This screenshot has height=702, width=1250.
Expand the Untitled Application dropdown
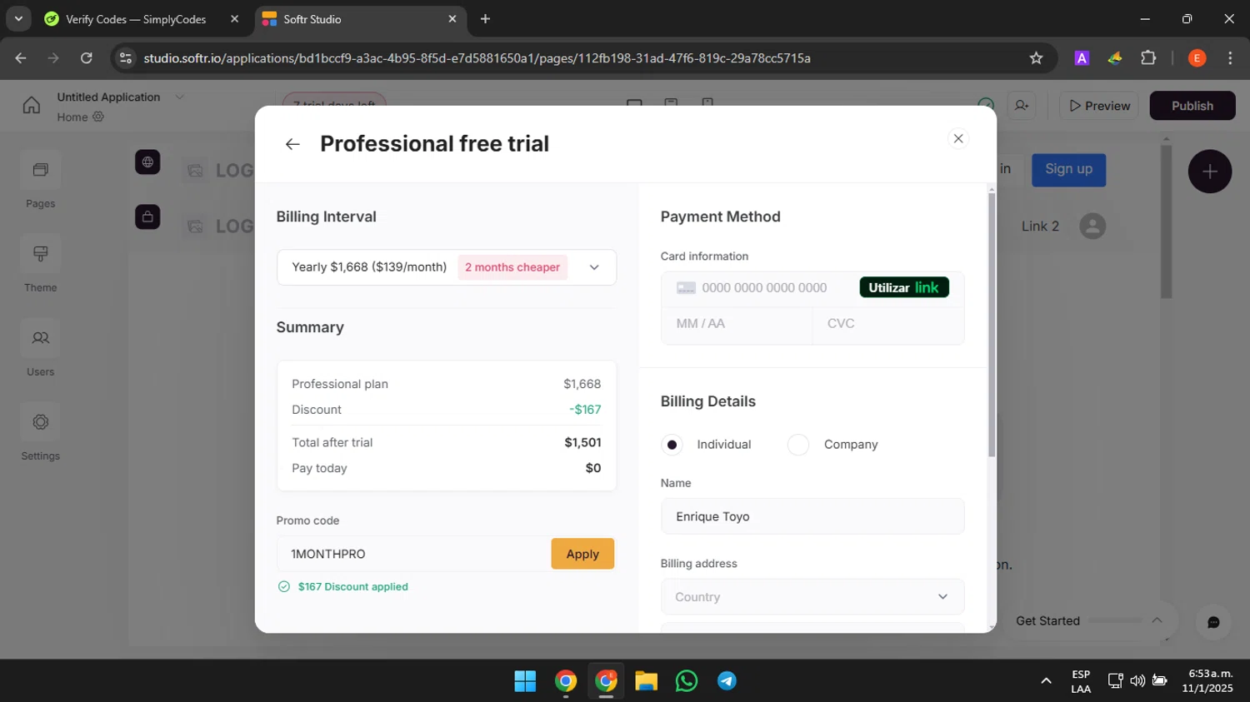pyautogui.click(x=179, y=97)
